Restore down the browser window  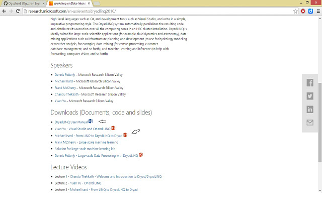[x=307, y=3]
